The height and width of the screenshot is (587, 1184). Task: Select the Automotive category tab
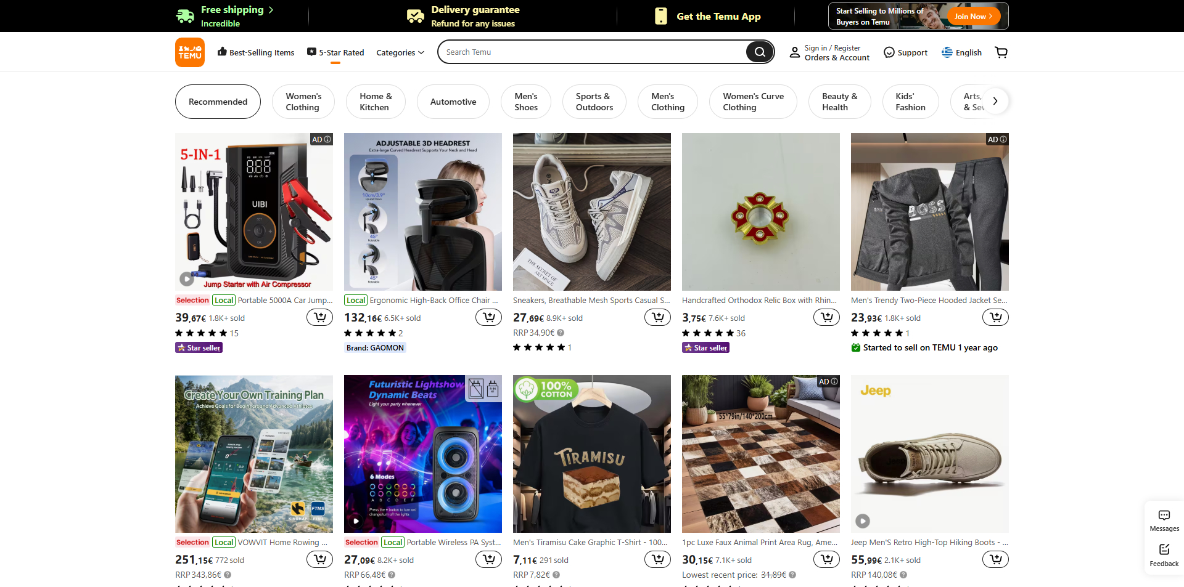453,102
